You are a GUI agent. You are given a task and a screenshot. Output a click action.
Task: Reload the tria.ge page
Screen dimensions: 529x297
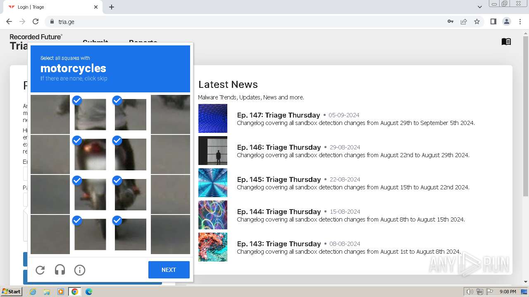36,21
